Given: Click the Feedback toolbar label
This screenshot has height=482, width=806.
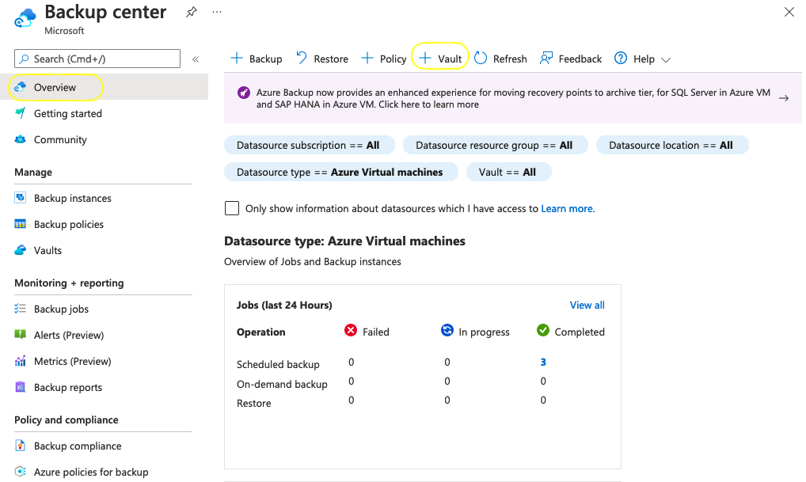Looking at the screenshot, I should tap(580, 59).
